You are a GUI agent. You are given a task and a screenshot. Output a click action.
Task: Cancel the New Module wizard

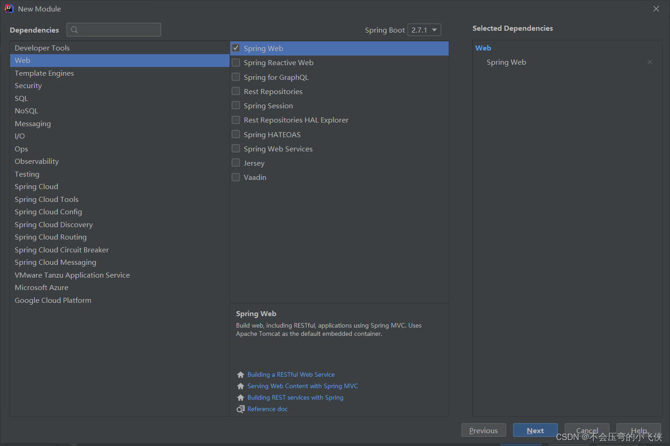(x=587, y=430)
